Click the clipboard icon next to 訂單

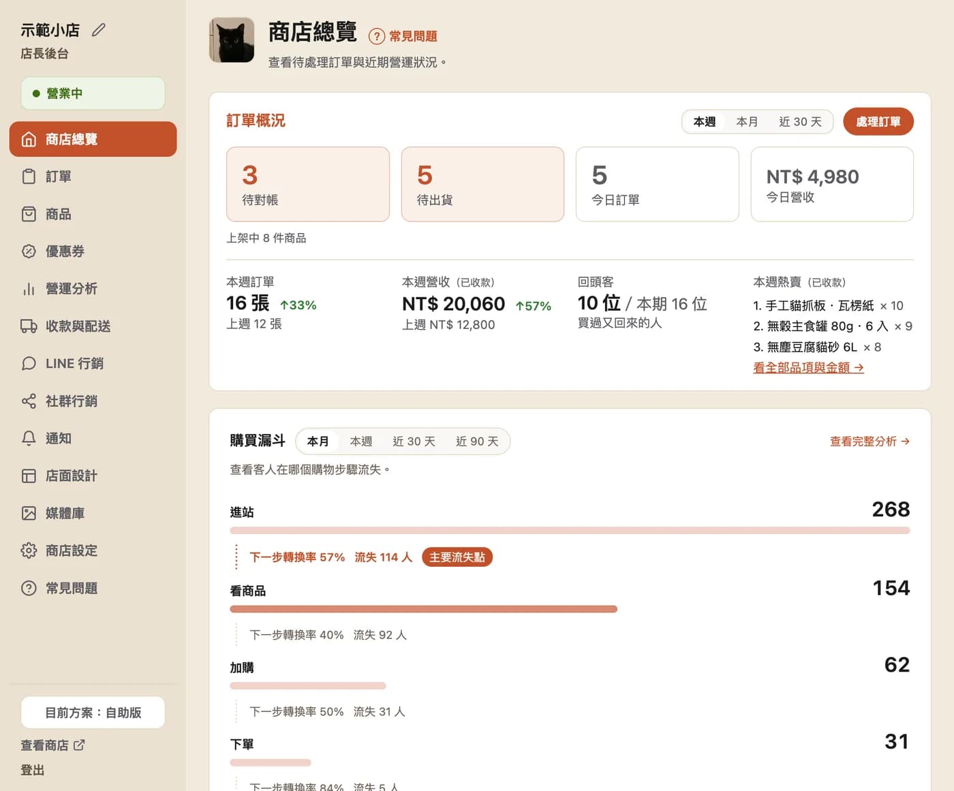(x=29, y=176)
